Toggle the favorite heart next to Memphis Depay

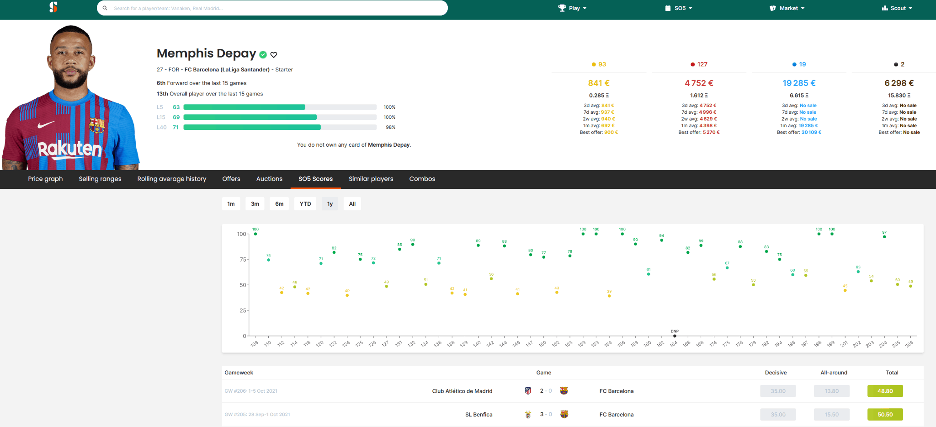click(x=274, y=55)
